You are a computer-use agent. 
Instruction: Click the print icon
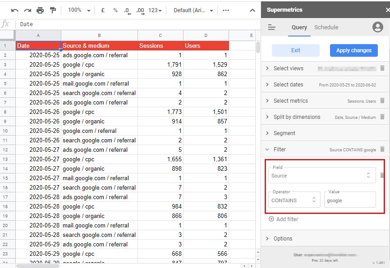coord(40,10)
